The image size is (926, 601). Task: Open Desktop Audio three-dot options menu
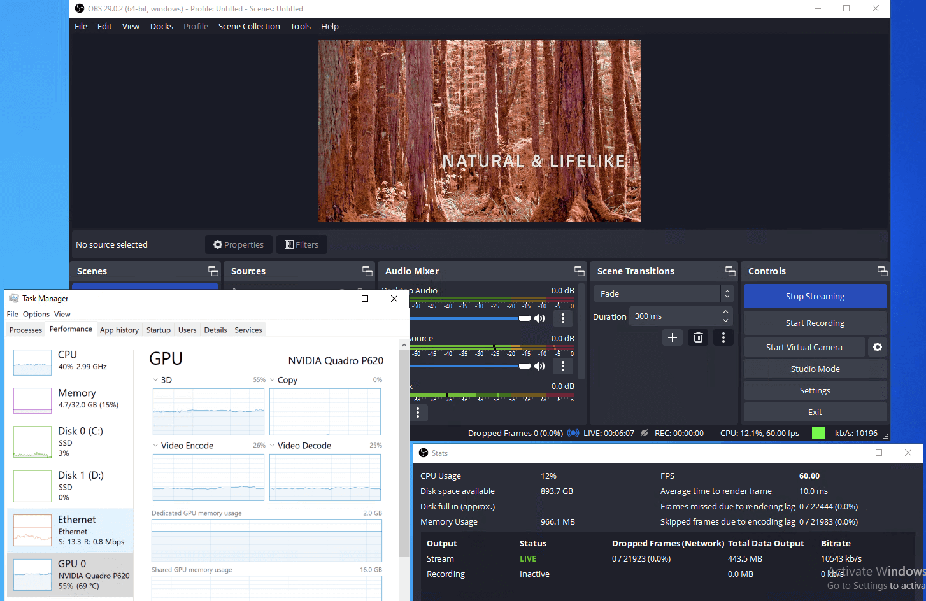(562, 318)
